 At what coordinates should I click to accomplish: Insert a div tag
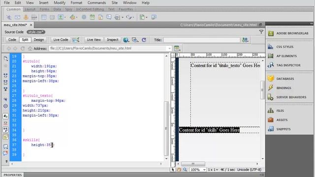point(52,17)
